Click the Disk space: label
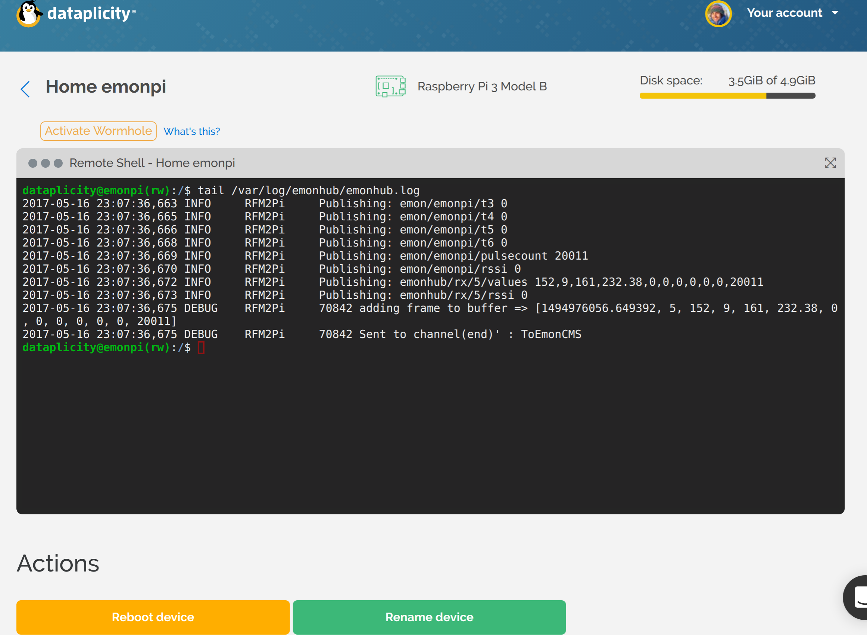 671,81
